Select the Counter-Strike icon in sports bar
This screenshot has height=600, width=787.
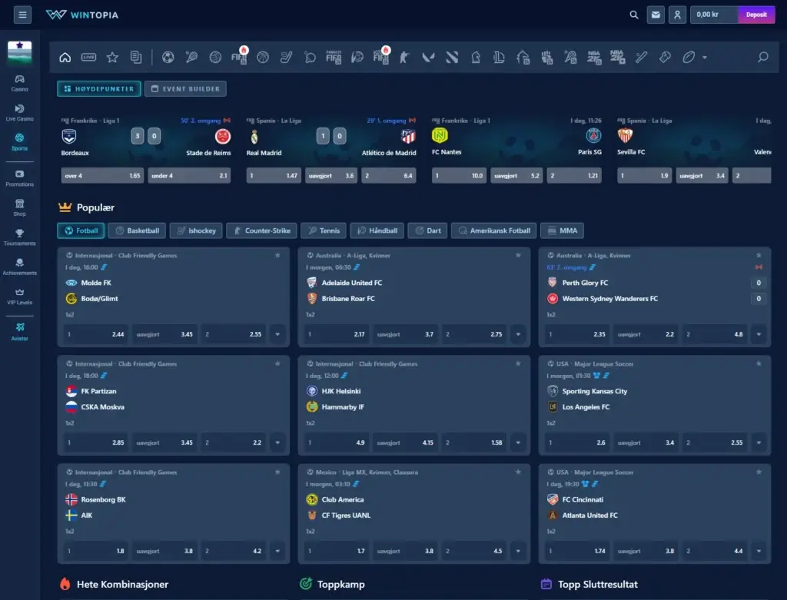pos(404,57)
